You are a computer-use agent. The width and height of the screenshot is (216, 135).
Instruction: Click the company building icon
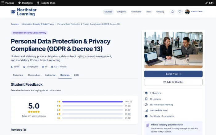148,125
